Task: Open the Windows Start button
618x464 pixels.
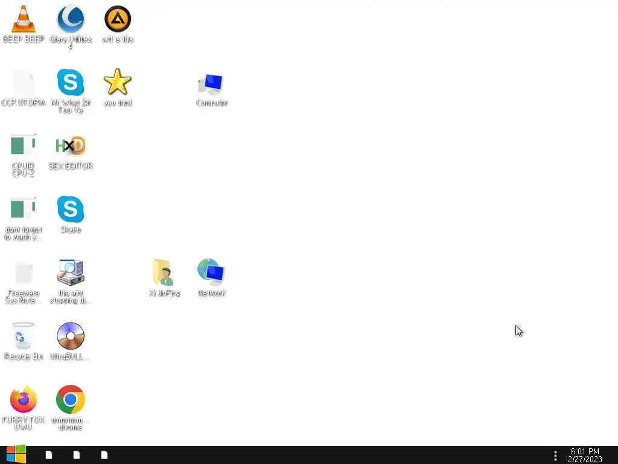Action: pos(16,455)
